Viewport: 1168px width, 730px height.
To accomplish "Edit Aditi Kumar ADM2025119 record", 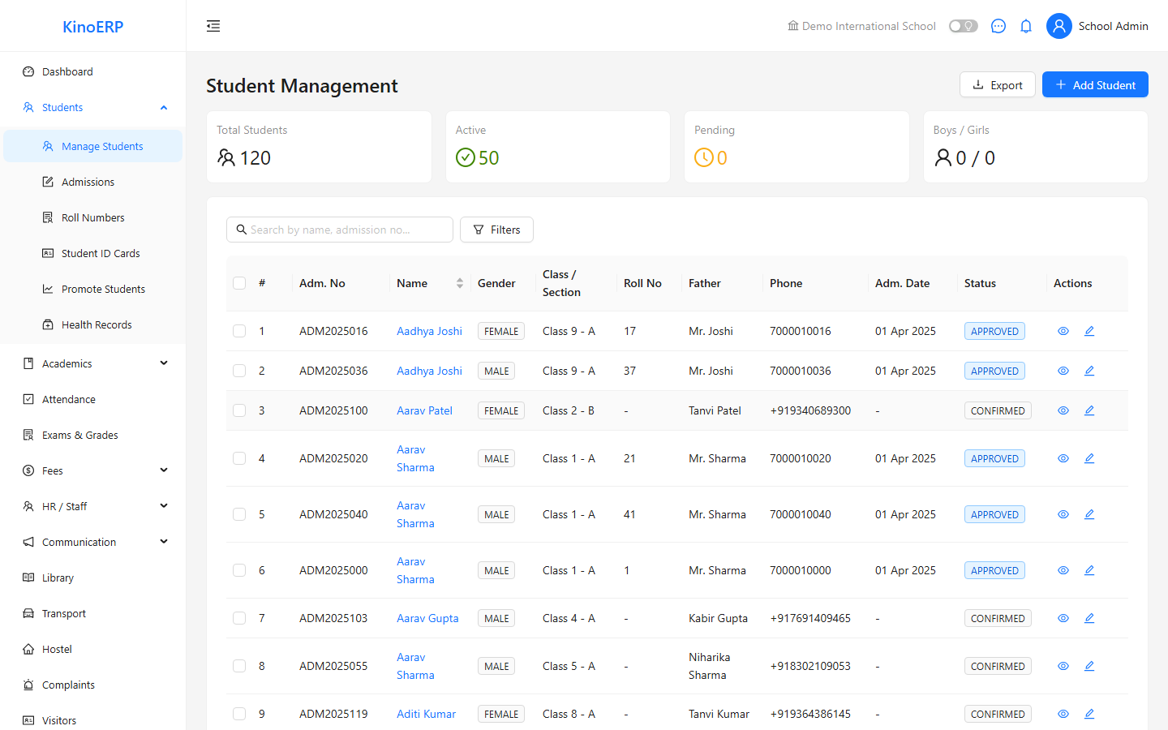I will point(1089,714).
